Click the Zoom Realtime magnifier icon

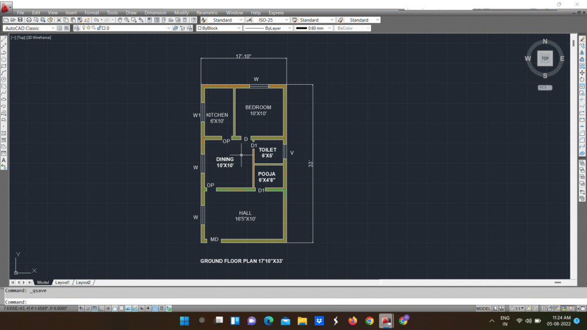127,20
